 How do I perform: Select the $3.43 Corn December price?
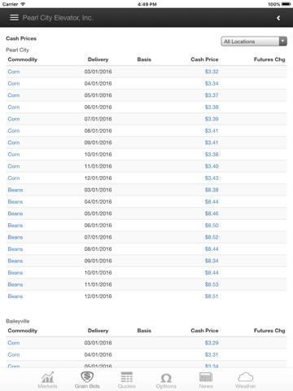pyautogui.click(x=212, y=178)
